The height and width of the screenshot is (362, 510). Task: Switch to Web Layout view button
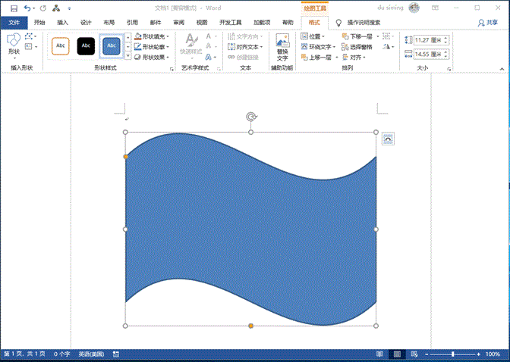point(414,354)
